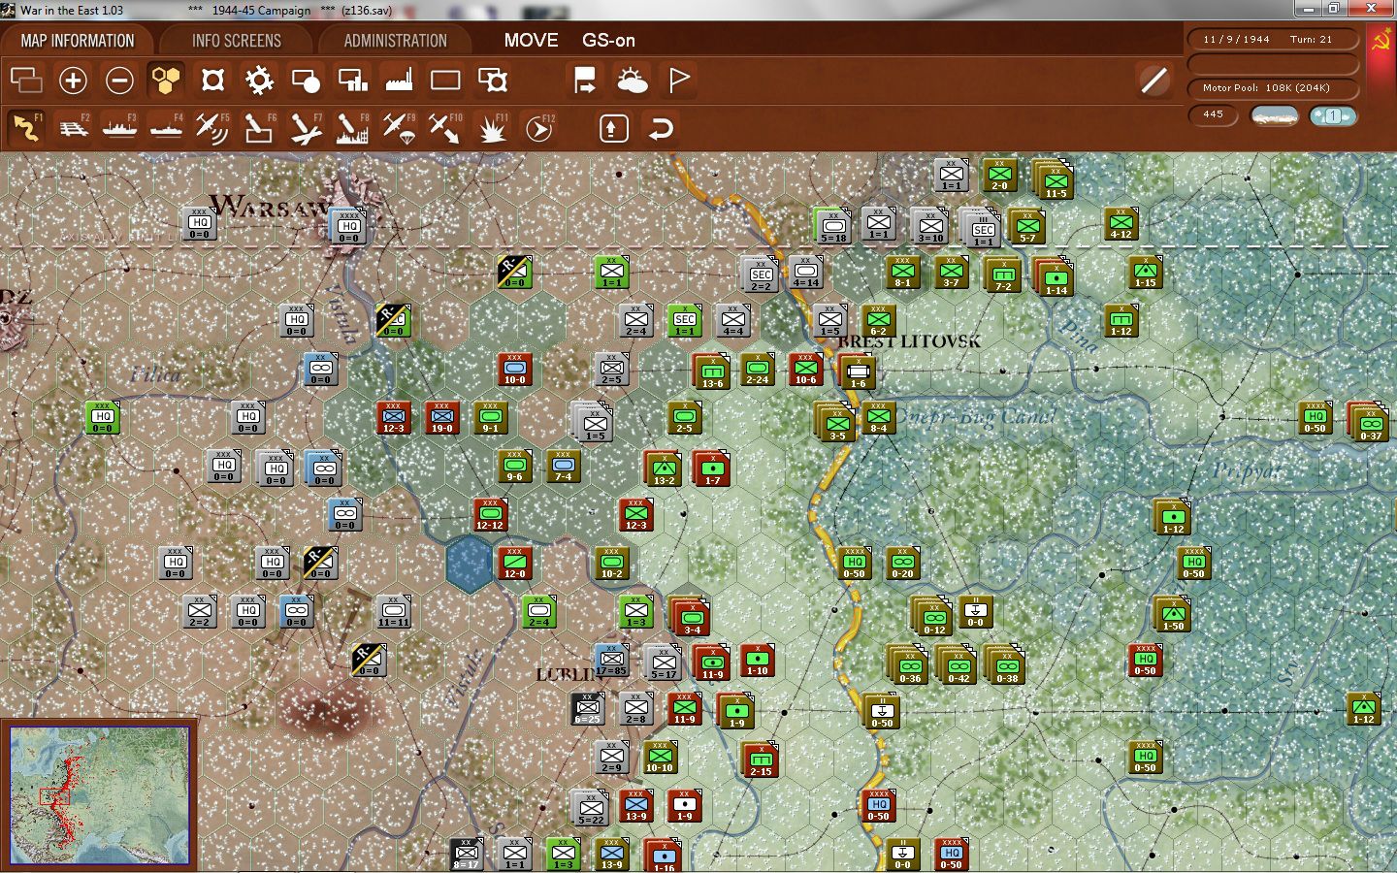Image resolution: width=1397 pixels, height=873 pixels.
Task: Click the blue weather button labeled 1
Action: [x=1333, y=115]
